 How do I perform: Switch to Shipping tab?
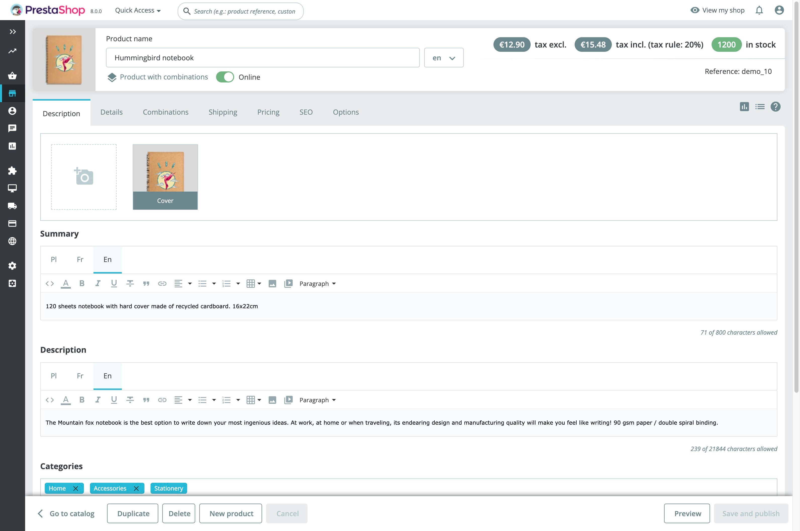[x=223, y=112]
